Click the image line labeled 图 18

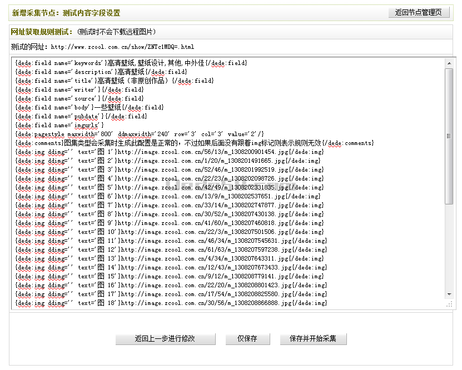coord(171,303)
